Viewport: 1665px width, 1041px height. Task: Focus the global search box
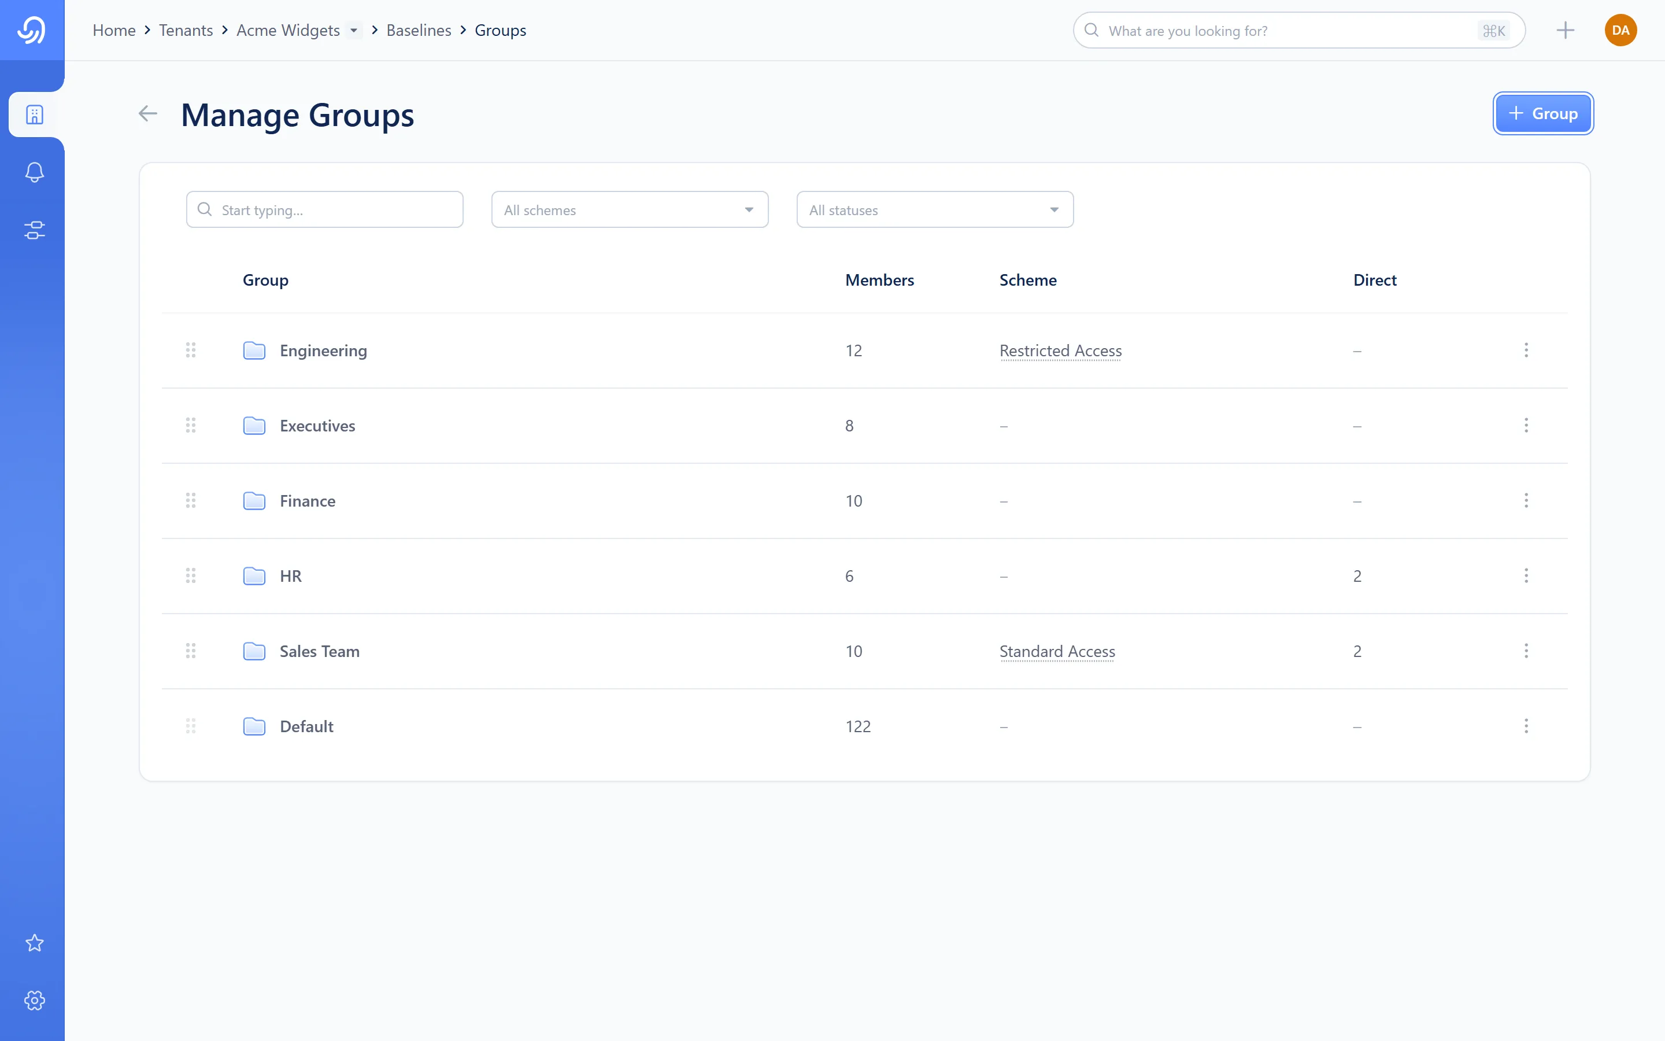[x=1299, y=30]
